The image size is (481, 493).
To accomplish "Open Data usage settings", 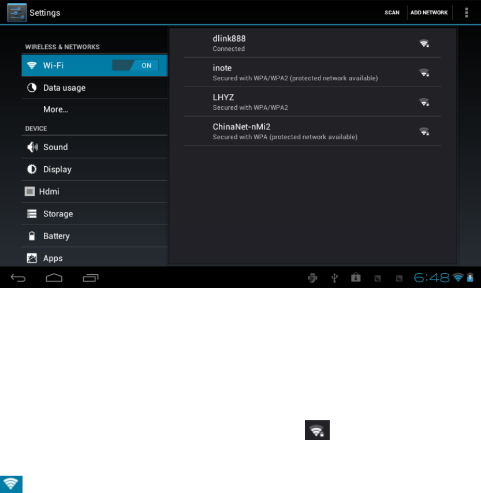I will [x=94, y=88].
